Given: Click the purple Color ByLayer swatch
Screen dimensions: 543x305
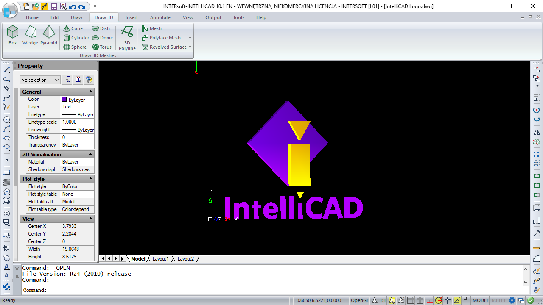Looking at the screenshot, I should (x=64, y=100).
